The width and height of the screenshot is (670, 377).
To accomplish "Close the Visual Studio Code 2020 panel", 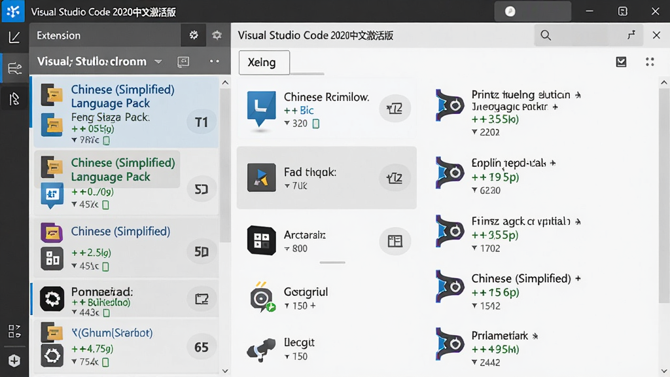I will (657, 35).
